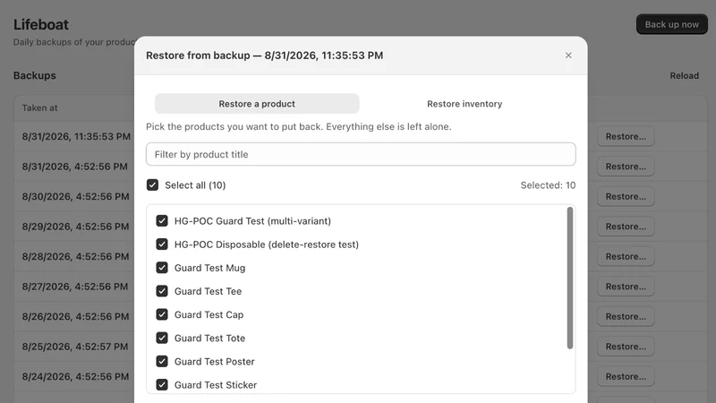Toggle the Guard Test Mug checkbox
The height and width of the screenshot is (403, 716).
click(162, 268)
